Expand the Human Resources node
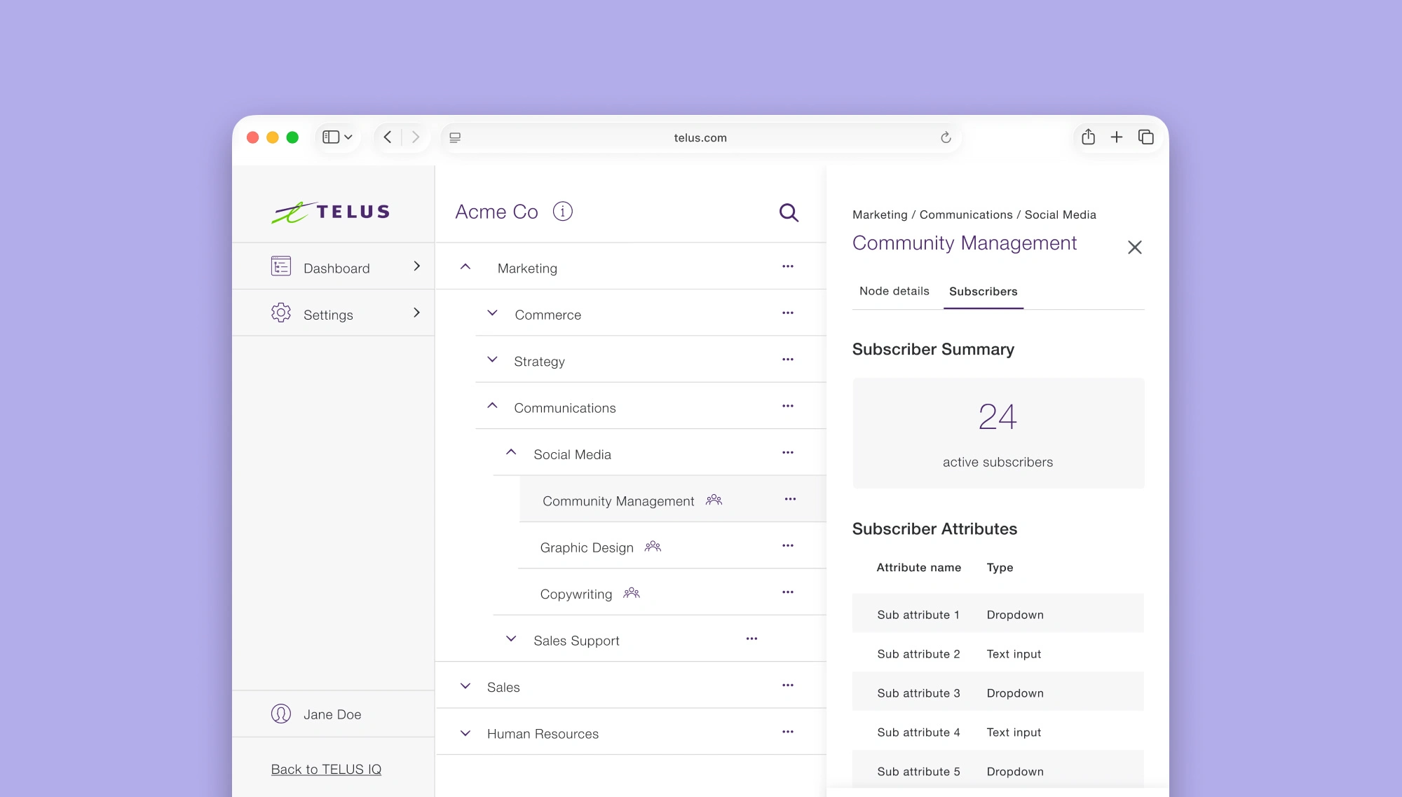Image resolution: width=1402 pixels, height=797 pixels. tap(465, 733)
